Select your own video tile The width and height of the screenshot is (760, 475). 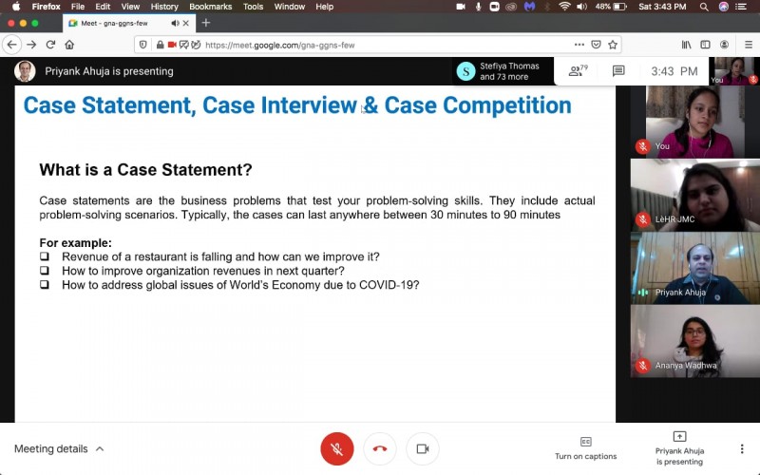coord(695,122)
